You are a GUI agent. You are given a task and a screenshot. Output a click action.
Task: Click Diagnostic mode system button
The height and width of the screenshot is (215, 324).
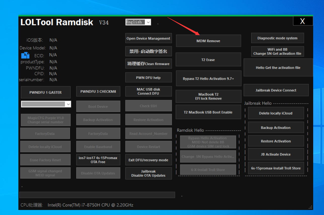coord(277,38)
